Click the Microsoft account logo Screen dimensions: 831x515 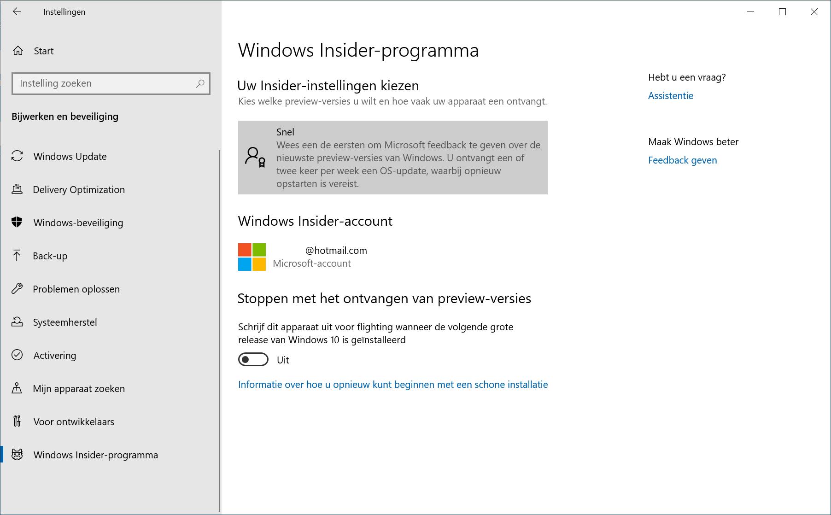click(x=252, y=257)
